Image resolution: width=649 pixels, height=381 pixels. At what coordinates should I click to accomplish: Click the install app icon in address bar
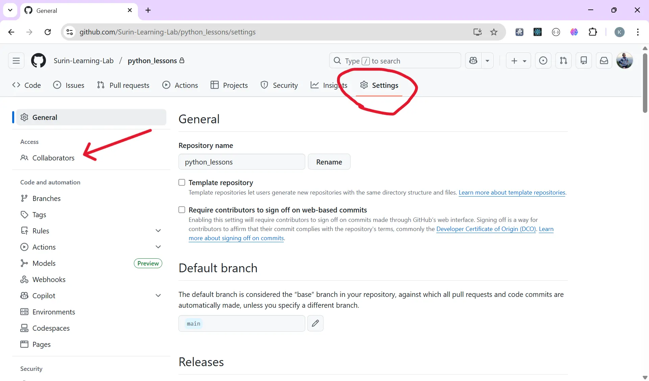point(477,32)
